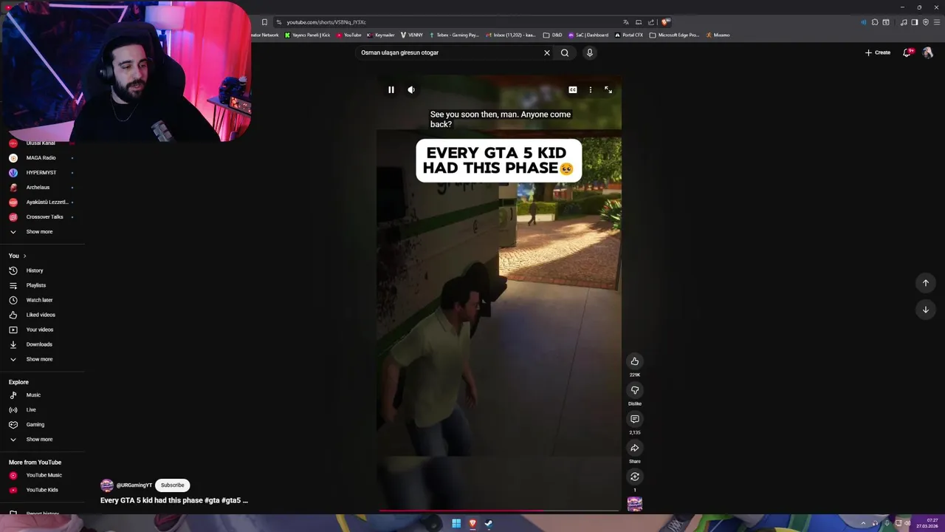Go to next Short with down arrow
945x532 pixels.
926,310
